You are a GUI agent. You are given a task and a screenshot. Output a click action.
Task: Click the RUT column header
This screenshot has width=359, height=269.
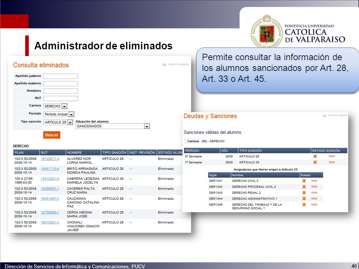point(53,152)
